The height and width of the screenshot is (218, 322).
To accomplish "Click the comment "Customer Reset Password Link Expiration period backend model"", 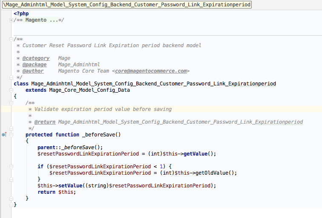I will pyautogui.click(x=112, y=45).
